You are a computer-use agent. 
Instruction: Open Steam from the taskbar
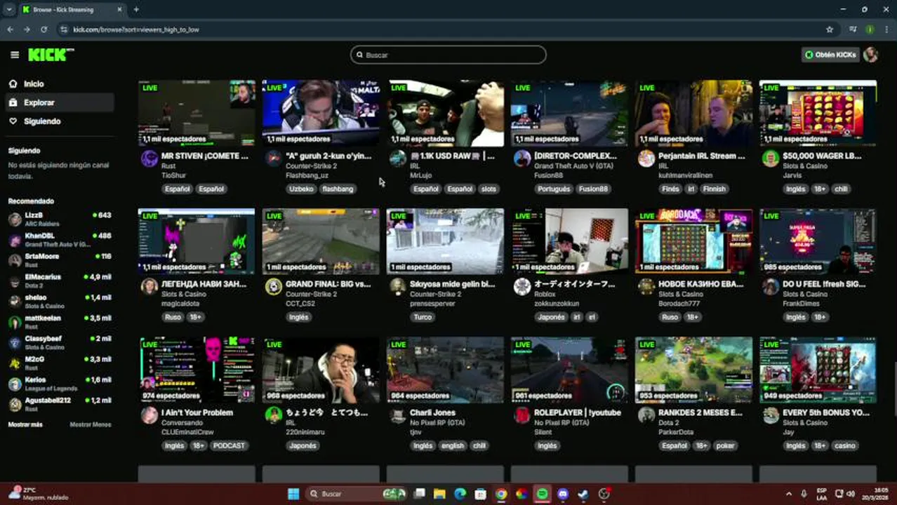[x=583, y=494]
